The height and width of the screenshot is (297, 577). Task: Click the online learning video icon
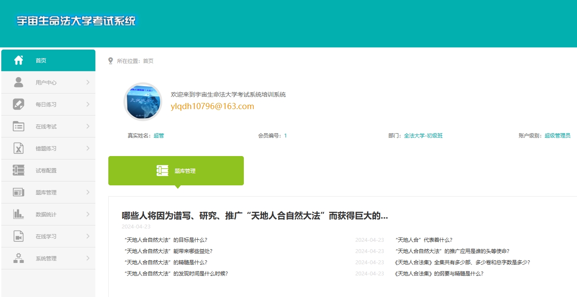(19, 236)
